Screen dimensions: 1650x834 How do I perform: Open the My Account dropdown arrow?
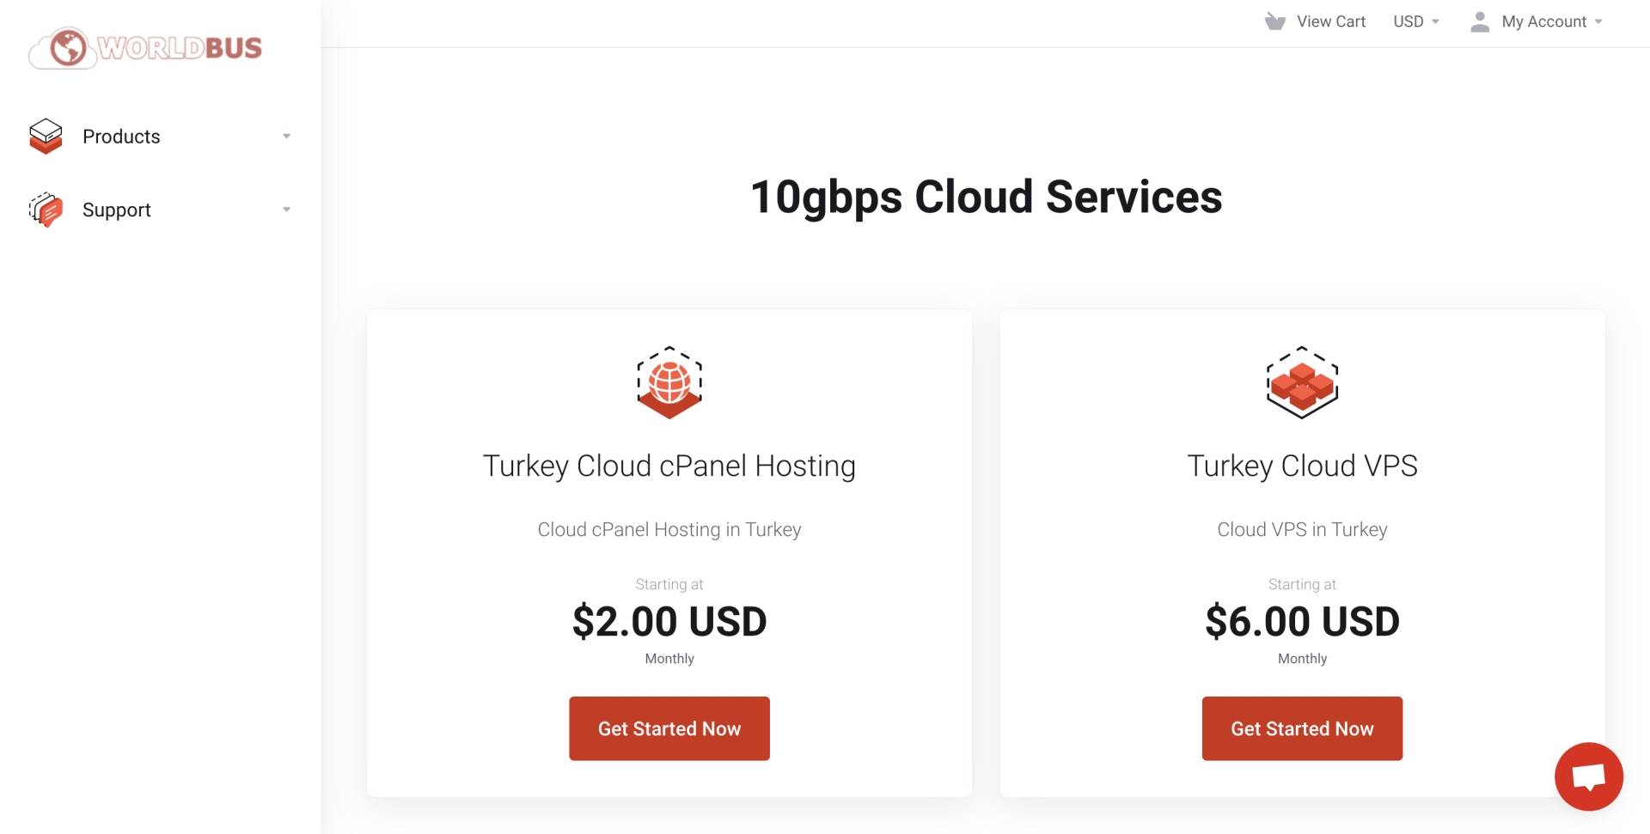coord(1598,22)
